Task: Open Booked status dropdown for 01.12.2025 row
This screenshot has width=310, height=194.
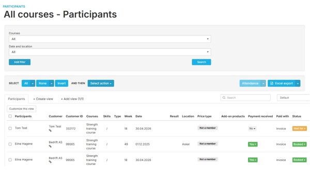Action: click(x=300, y=144)
